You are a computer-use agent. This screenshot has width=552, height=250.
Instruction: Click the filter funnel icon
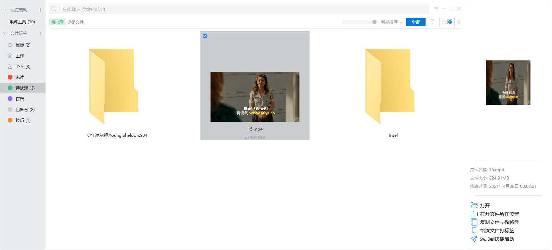coord(432,22)
